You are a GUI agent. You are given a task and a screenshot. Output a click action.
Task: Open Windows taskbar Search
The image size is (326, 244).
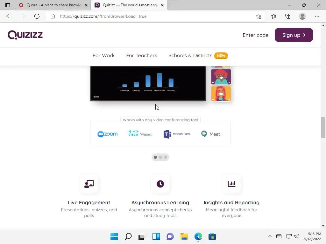coord(128,236)
